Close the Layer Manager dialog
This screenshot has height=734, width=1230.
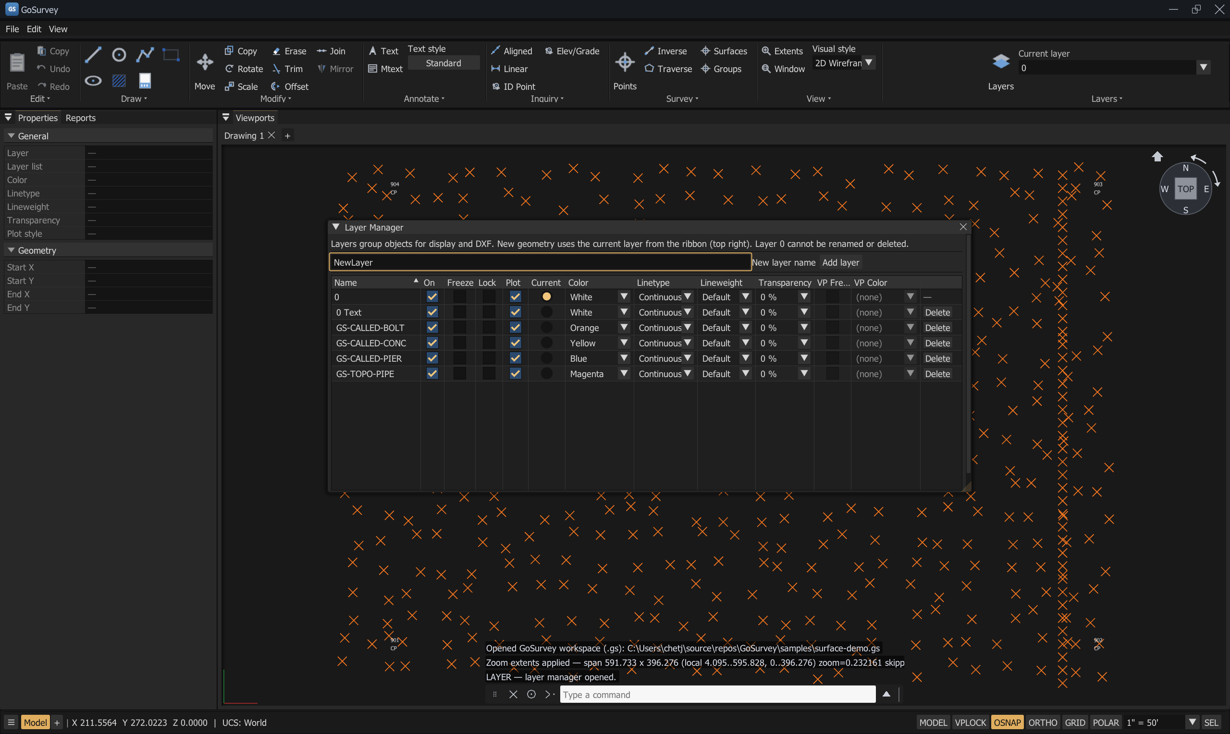(962, 227)
